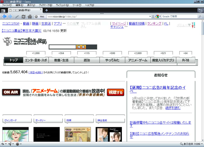Select the トップ category tab
Viewport: 204px width, 147px height.
tap(14, 60)
